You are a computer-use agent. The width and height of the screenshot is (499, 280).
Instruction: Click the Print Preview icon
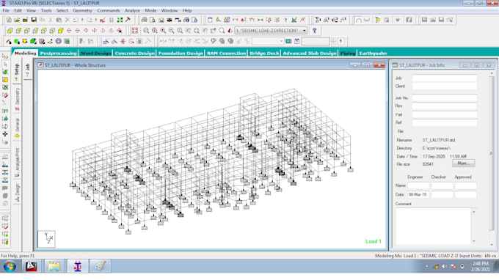click(153, 20)
